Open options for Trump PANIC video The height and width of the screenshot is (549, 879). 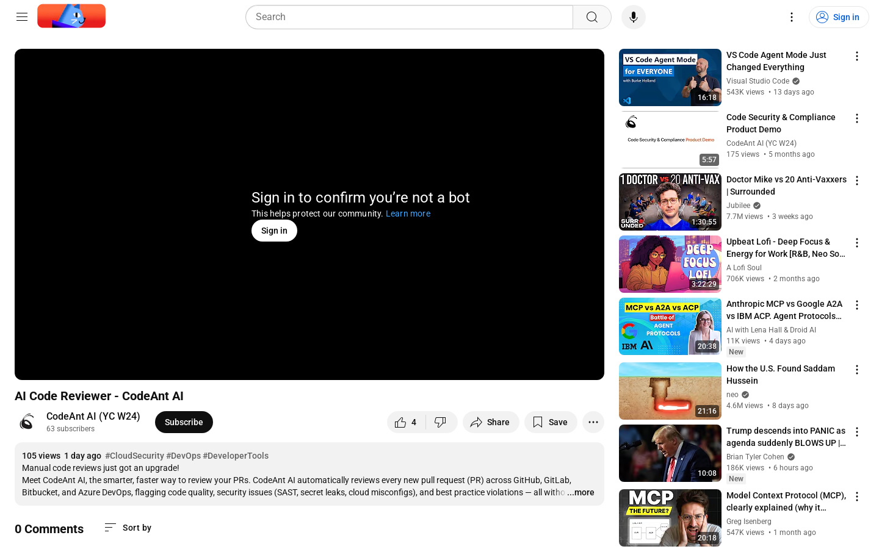click(x=857, y=432)
